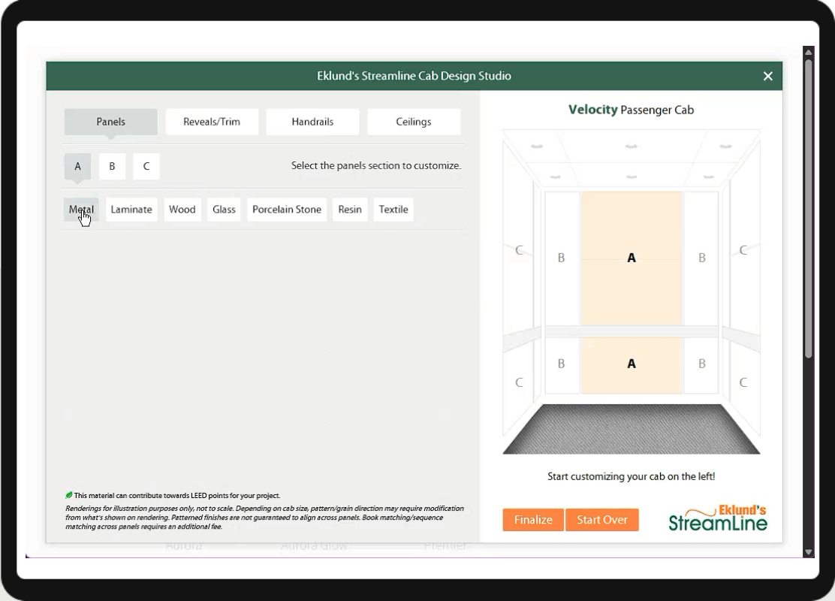Select the Textile material option
Image resolution: width=835 pixels, height=601 pixels.
[x=393, y=210]
